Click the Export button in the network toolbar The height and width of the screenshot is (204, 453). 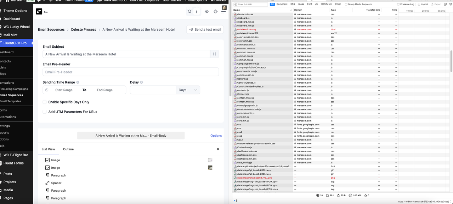pyautogui.click(x=436, y=4)
